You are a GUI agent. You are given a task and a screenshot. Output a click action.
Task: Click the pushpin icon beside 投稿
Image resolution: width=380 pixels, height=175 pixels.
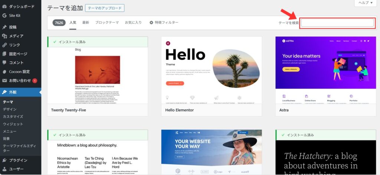click(4, 27)
